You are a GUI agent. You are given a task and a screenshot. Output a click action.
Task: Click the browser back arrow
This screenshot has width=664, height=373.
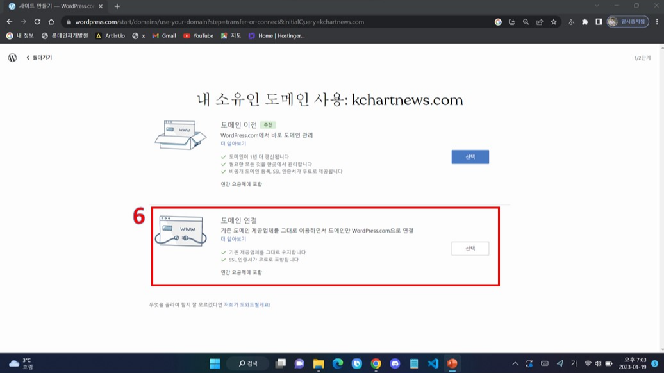[10, 22]
